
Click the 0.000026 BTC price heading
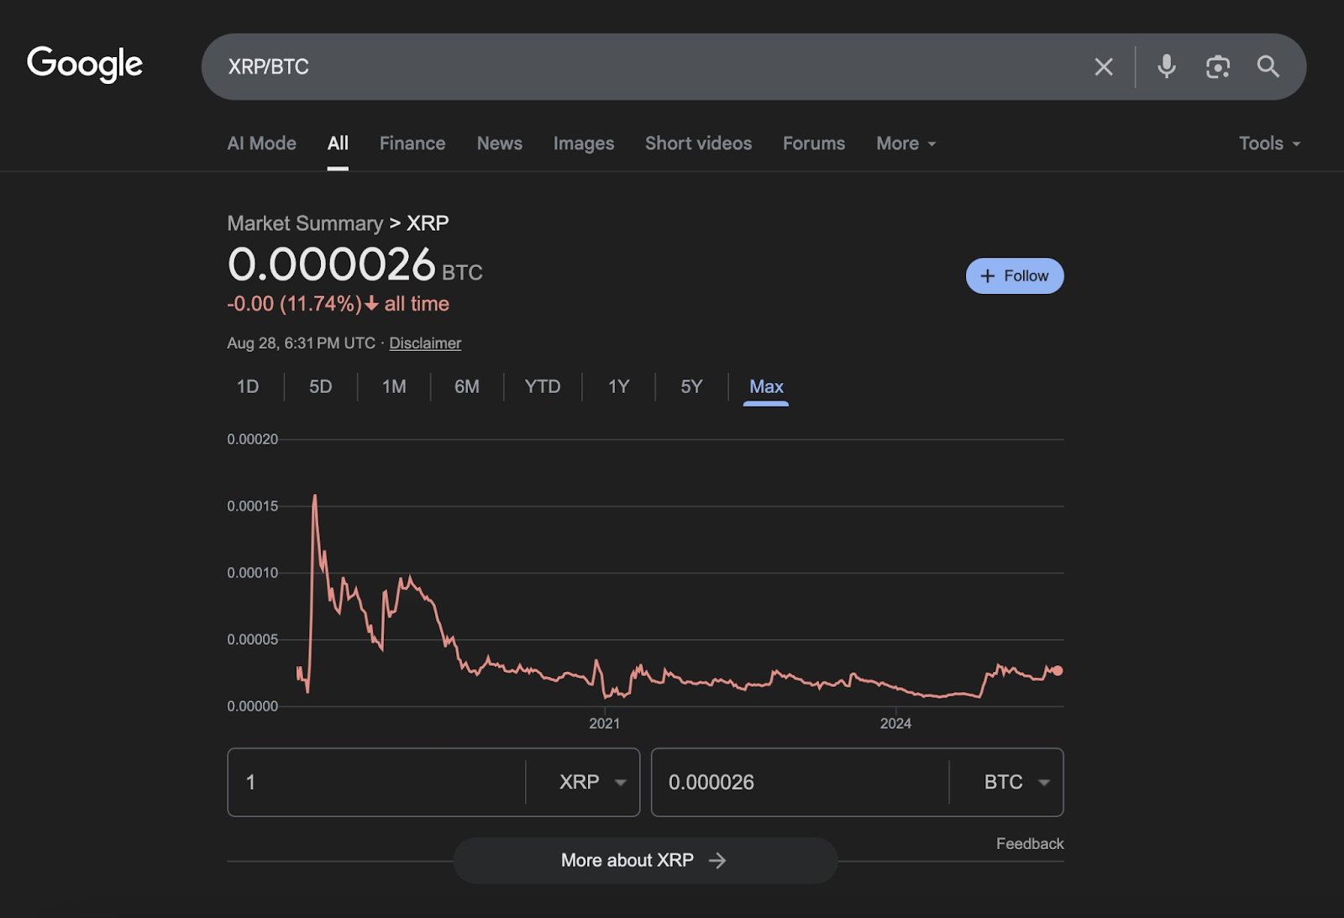(x=354, y=265)
